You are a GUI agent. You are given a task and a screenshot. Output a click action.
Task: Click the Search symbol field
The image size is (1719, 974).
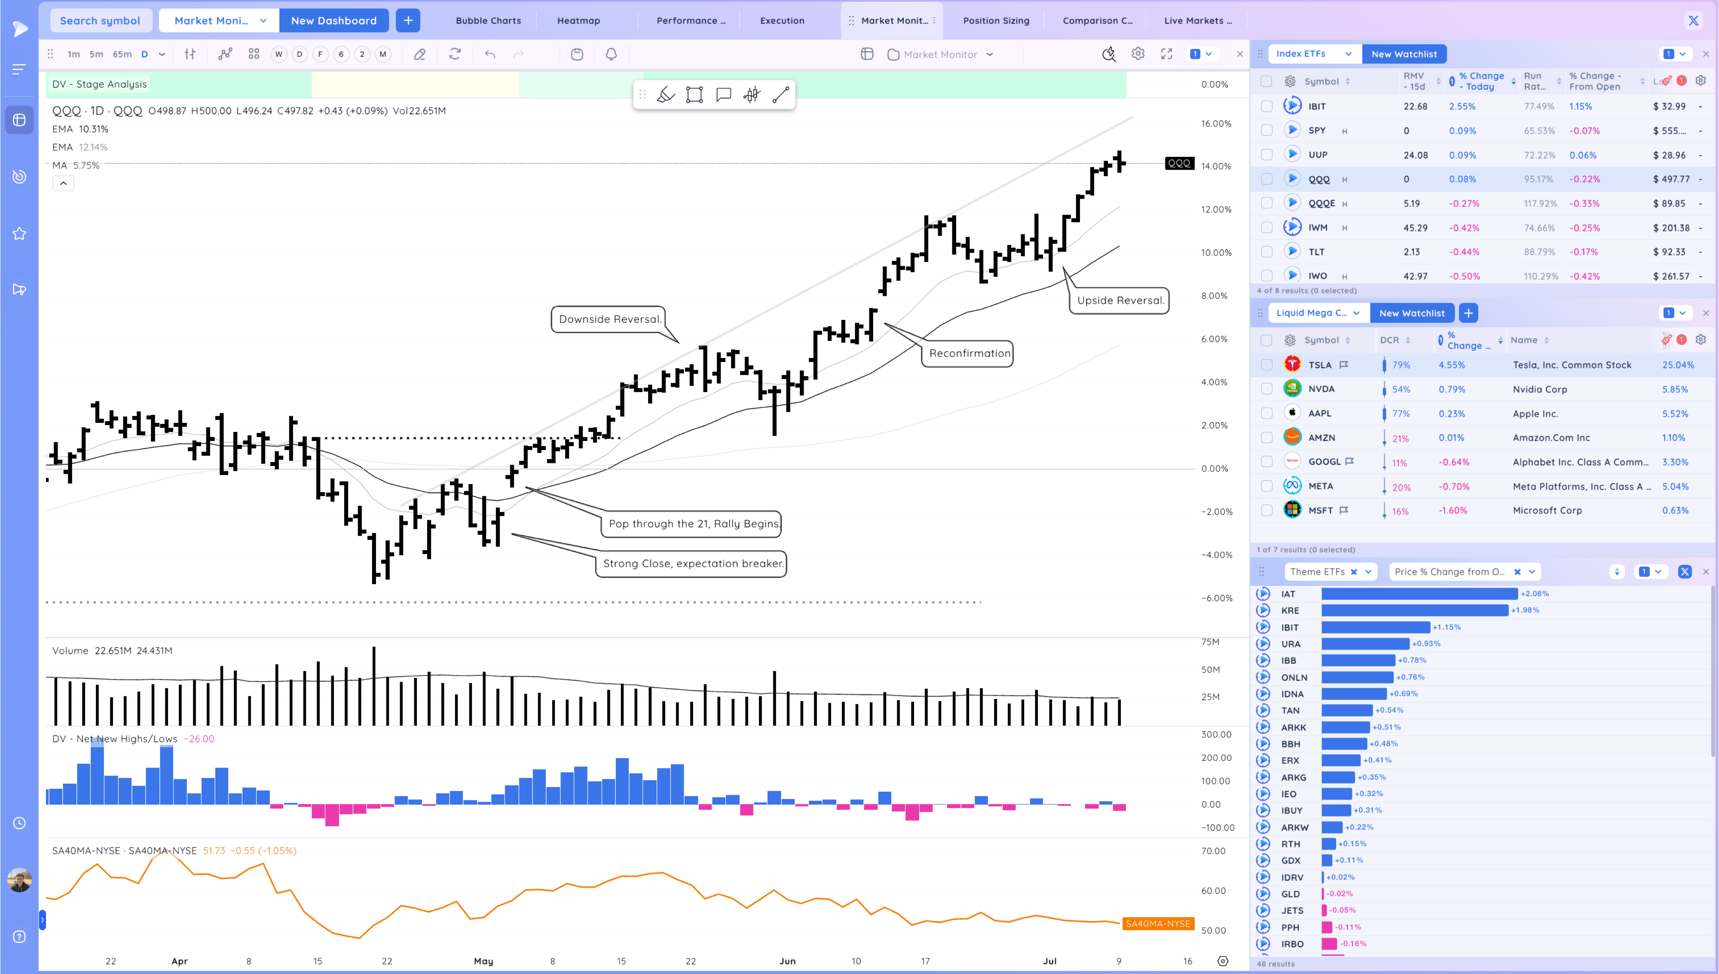pyautogui.click(x=100, y=21)
